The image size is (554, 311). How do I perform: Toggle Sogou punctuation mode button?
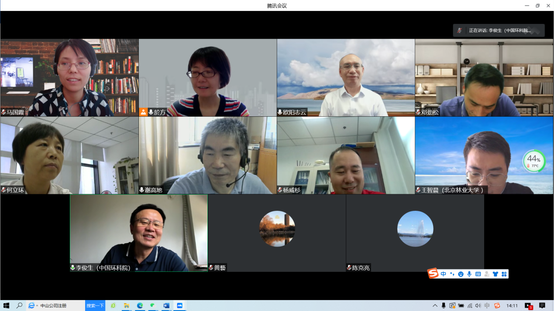pyautogui.click(x=452, y=274)
